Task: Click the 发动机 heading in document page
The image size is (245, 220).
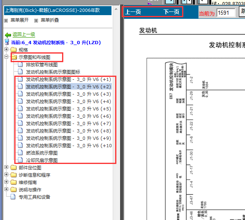Action: point(148,30)
